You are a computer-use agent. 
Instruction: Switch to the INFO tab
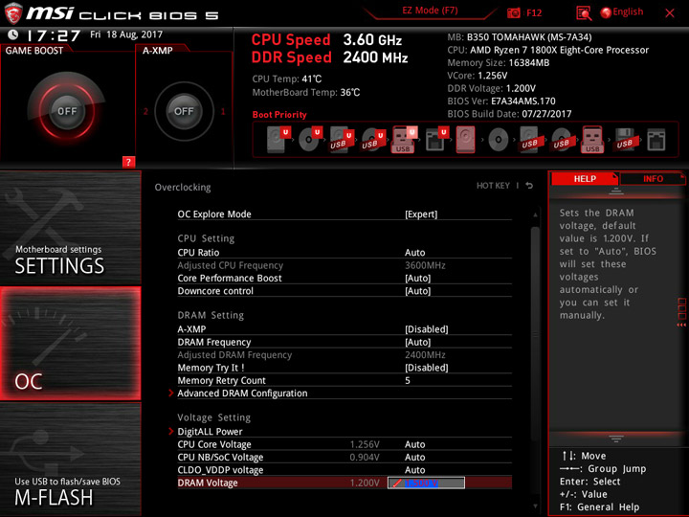[x=653, y=178]
